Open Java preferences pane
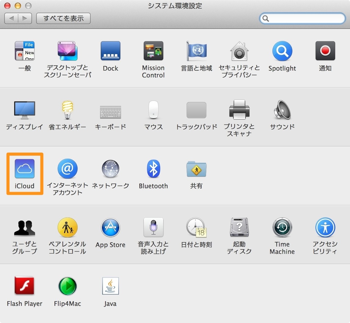The height and width of the screenshot is (323, 350). click(x=111, y=286)
